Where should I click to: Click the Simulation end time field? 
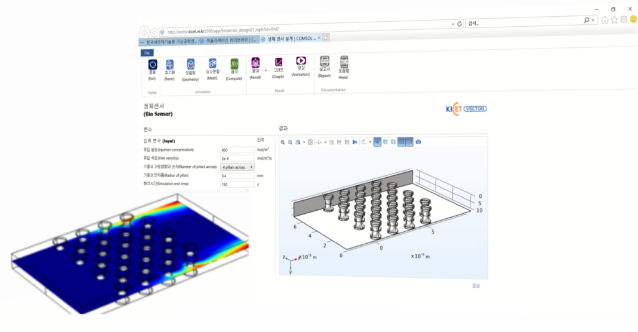click(x=237, y=185)
